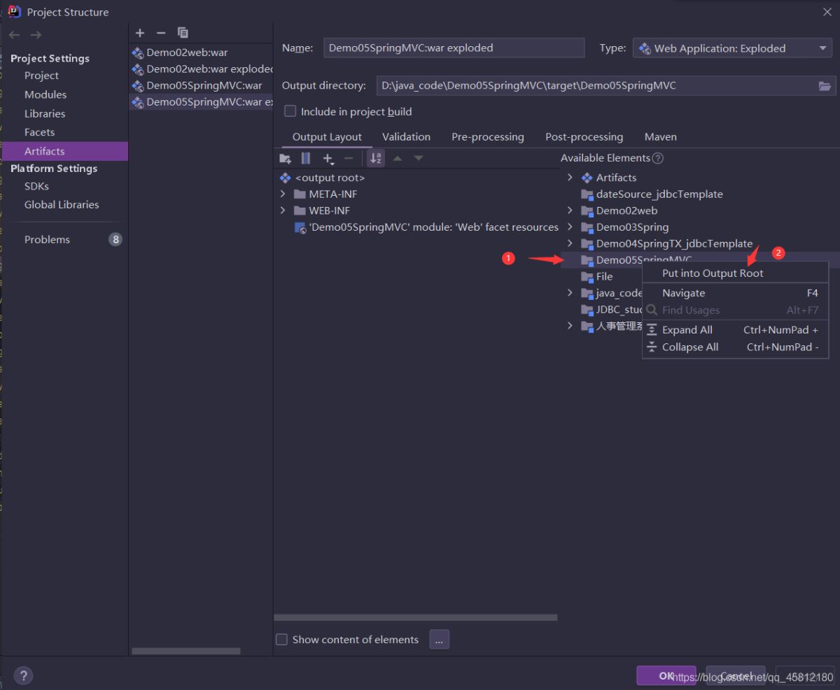Image resolution: width=840 pixels, height=690 pixels.
Task: Click the ellipsis button beside Show content
Action: (x=439, y=639)
